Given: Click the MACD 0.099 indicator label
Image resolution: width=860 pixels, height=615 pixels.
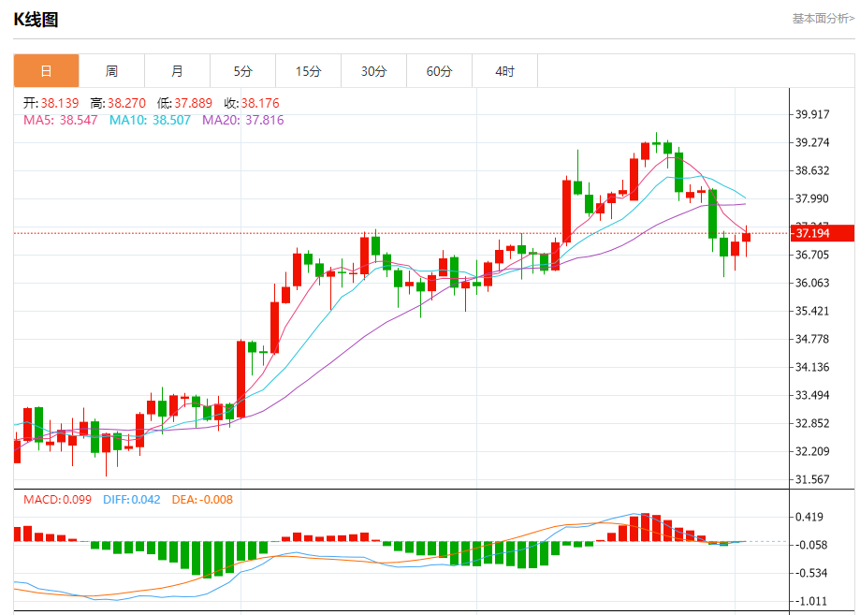Looking at the screenshot, I should (x=57, y=500).
